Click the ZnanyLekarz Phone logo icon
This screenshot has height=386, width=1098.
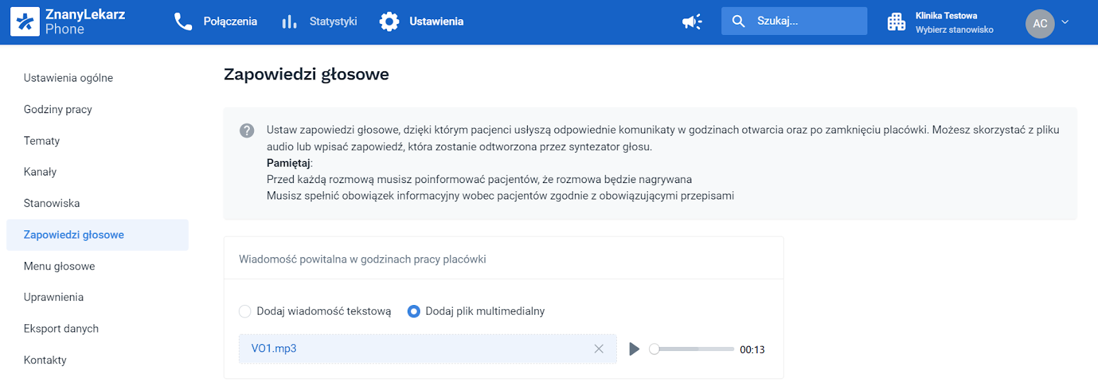[25, 22]
